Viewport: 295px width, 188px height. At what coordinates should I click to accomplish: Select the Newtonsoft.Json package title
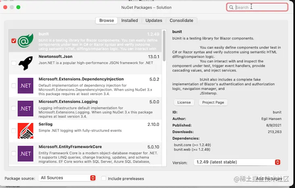(x=55, y=57)
